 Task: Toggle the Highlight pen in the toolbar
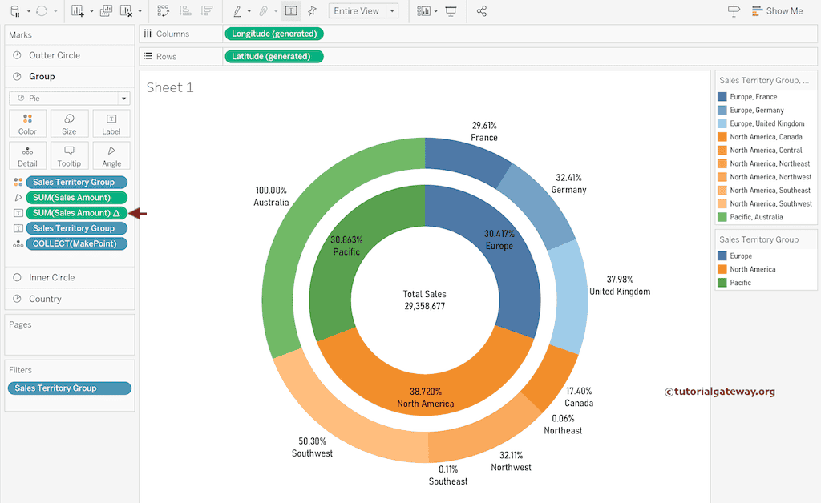238,11
